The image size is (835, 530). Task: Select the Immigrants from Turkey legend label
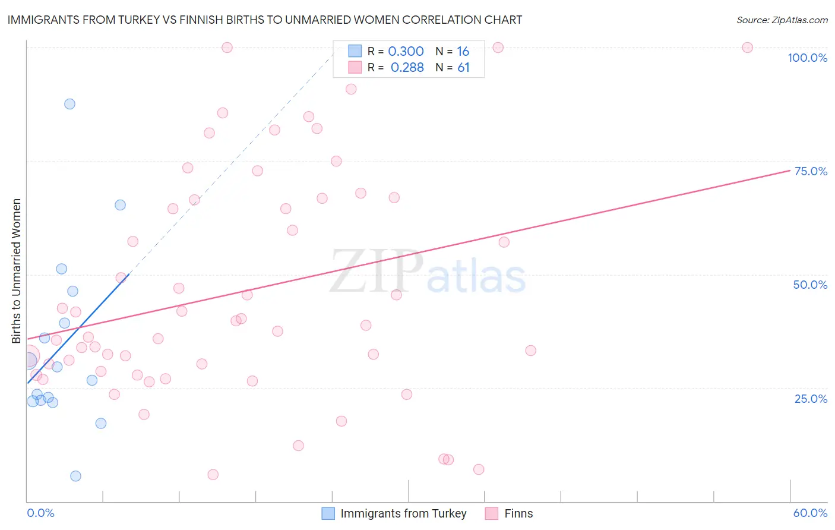[x=403, y=513]
